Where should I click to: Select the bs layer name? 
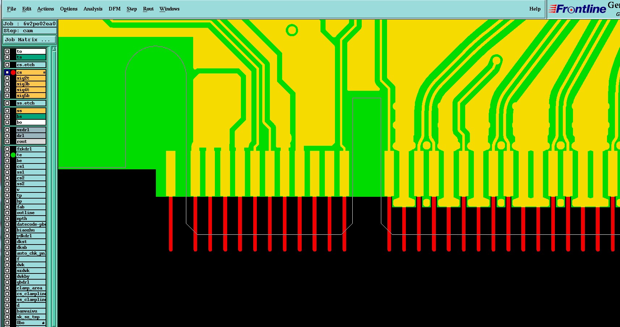pos(31,116)
